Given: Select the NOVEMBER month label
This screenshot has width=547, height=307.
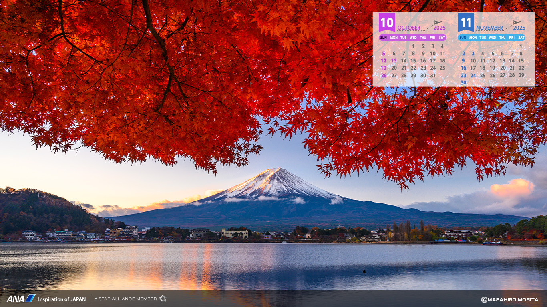Looking at the screenshot, I should pyautogui.click(x=489, y=28).
